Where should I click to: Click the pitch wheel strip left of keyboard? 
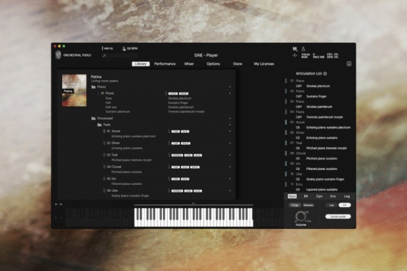[x=56, y=218]
